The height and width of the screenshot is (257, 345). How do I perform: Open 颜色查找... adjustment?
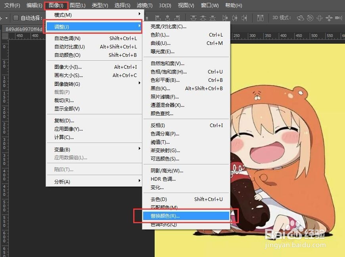pos(186,114)
